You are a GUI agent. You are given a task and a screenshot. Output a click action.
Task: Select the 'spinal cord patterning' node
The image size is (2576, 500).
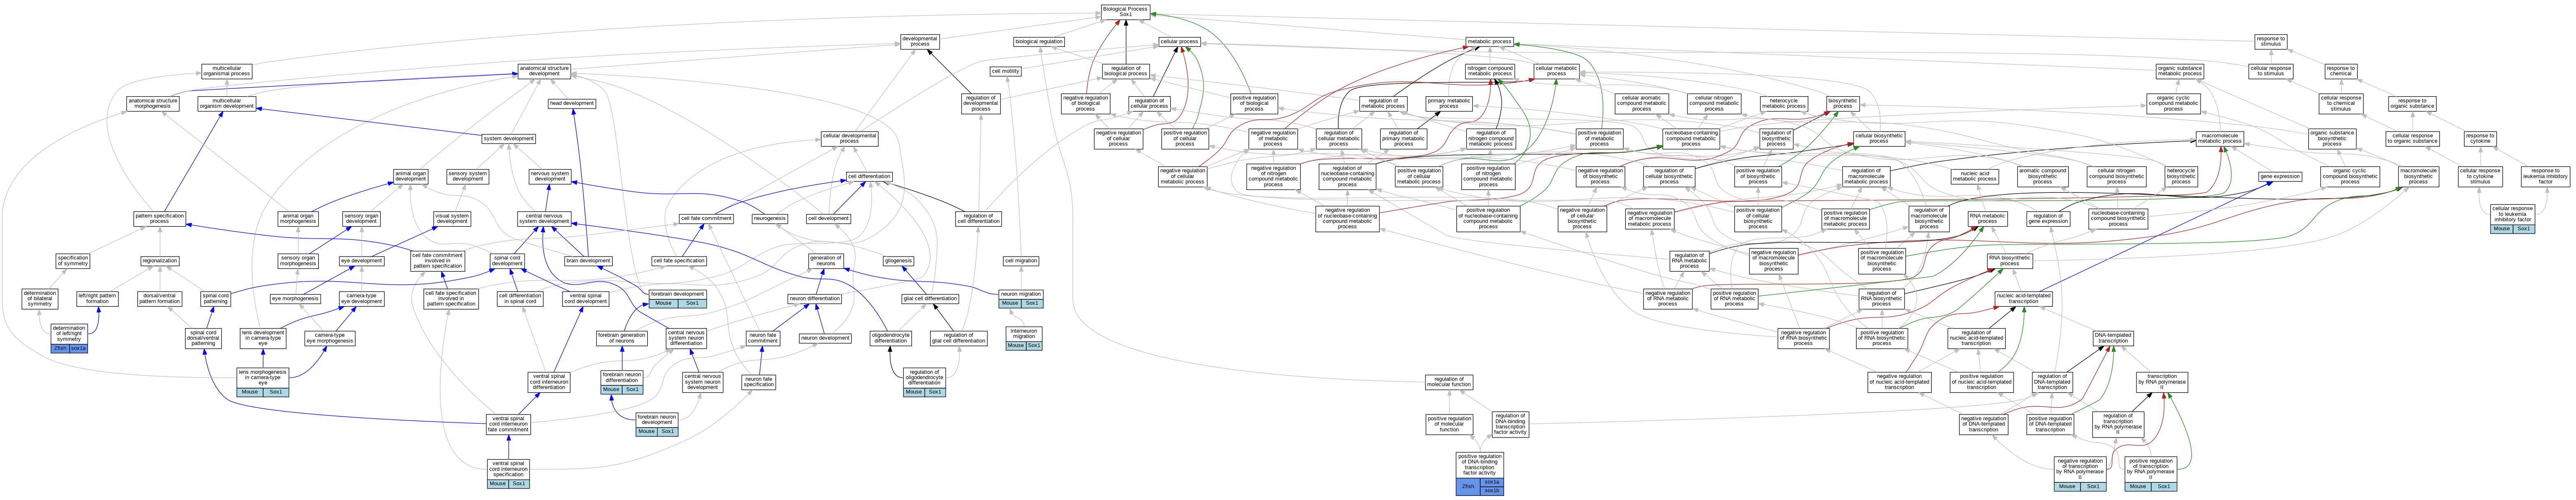pyautogui.click(x=216, y=298)
